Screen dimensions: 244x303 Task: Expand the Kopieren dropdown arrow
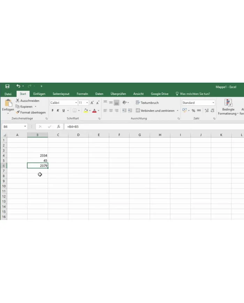pos(36,106)
